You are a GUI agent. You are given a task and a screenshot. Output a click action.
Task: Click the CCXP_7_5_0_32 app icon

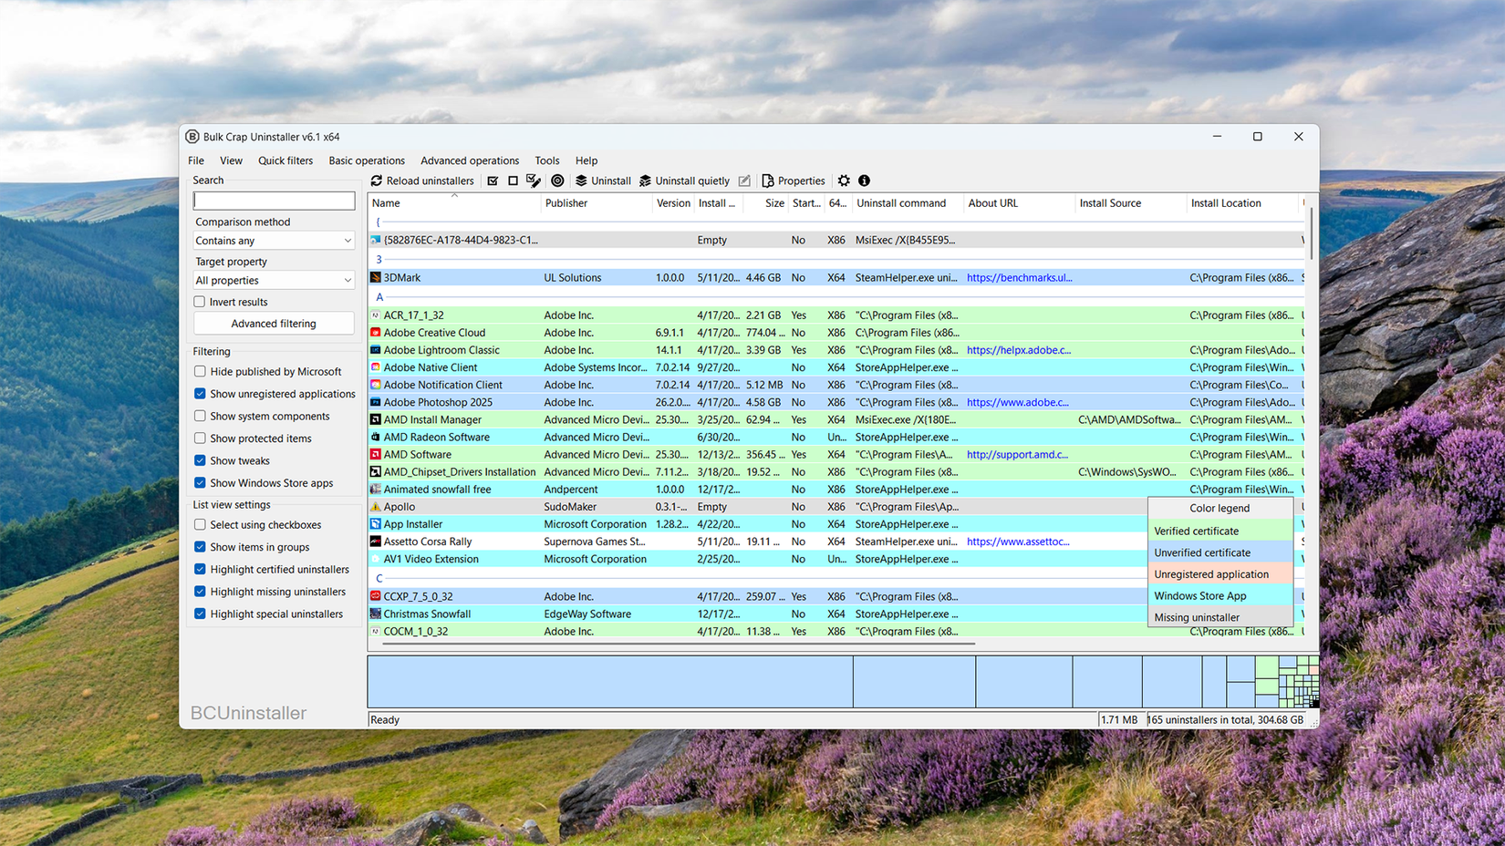click(375, 596)
